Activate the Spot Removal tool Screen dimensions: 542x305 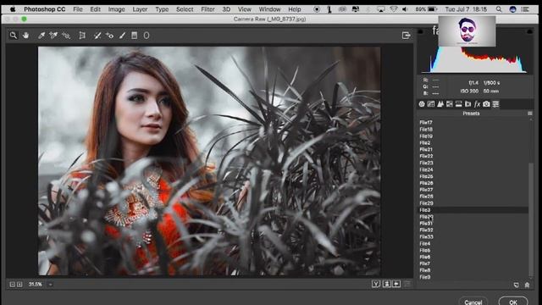[x=97, y=36]
